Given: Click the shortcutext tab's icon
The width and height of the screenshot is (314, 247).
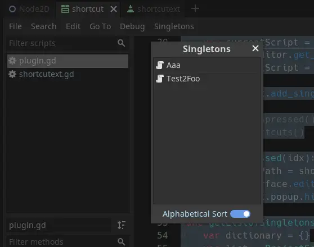Looking at the screenshot, I should (x=131, y=9).
